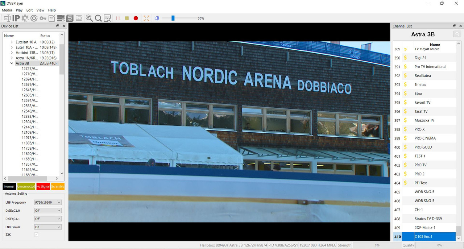Toggle fullscreen with orange arrows icon

[x=146, y=18]
